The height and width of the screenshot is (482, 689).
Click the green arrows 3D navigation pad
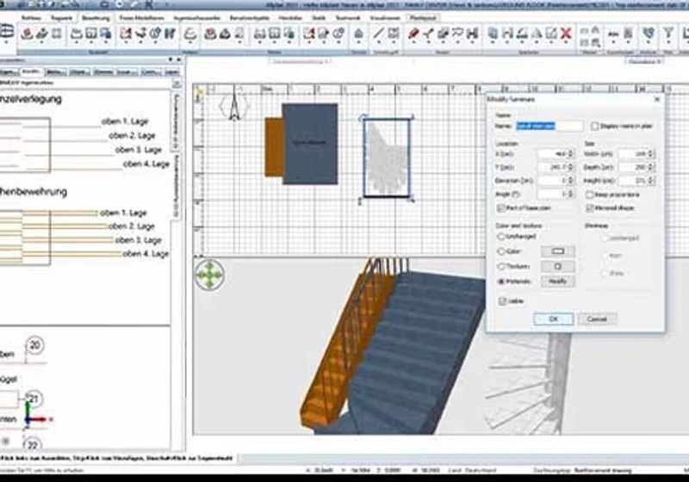(x=209, y=275)
